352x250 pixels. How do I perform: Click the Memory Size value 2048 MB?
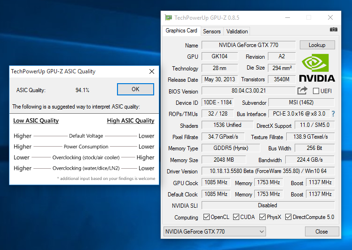point(224,160)
